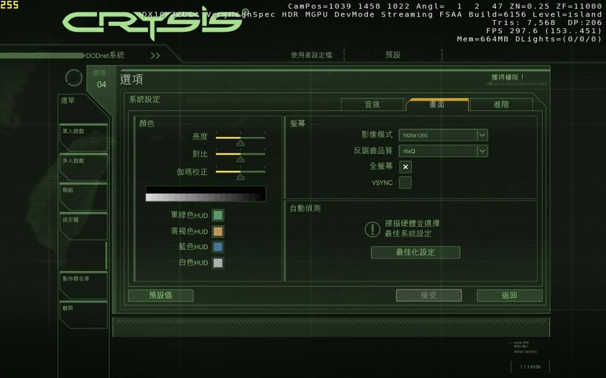This screenshot has width=606, height=378.
Task: Click the circular ring icon beside 選項 header
Action: (x=74, y=78)
